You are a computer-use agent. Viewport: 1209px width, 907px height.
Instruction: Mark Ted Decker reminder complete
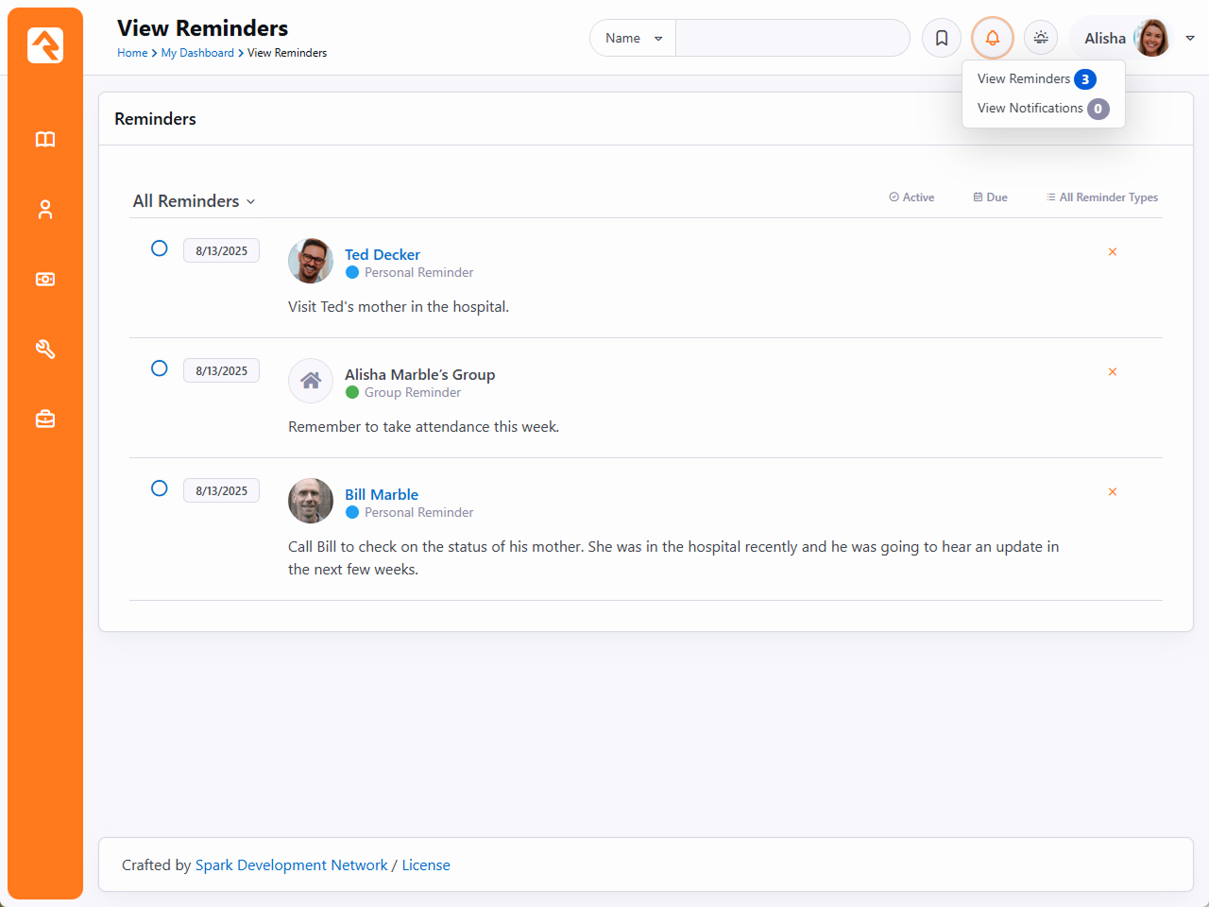pyautogui.click(x=160, y=248)
